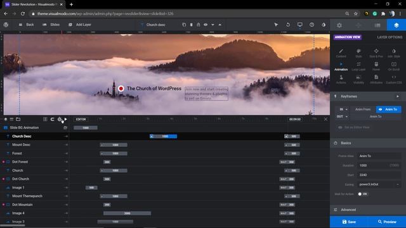
Task: Delete the selected layer with trash icon
Action: tap(192, 25)
